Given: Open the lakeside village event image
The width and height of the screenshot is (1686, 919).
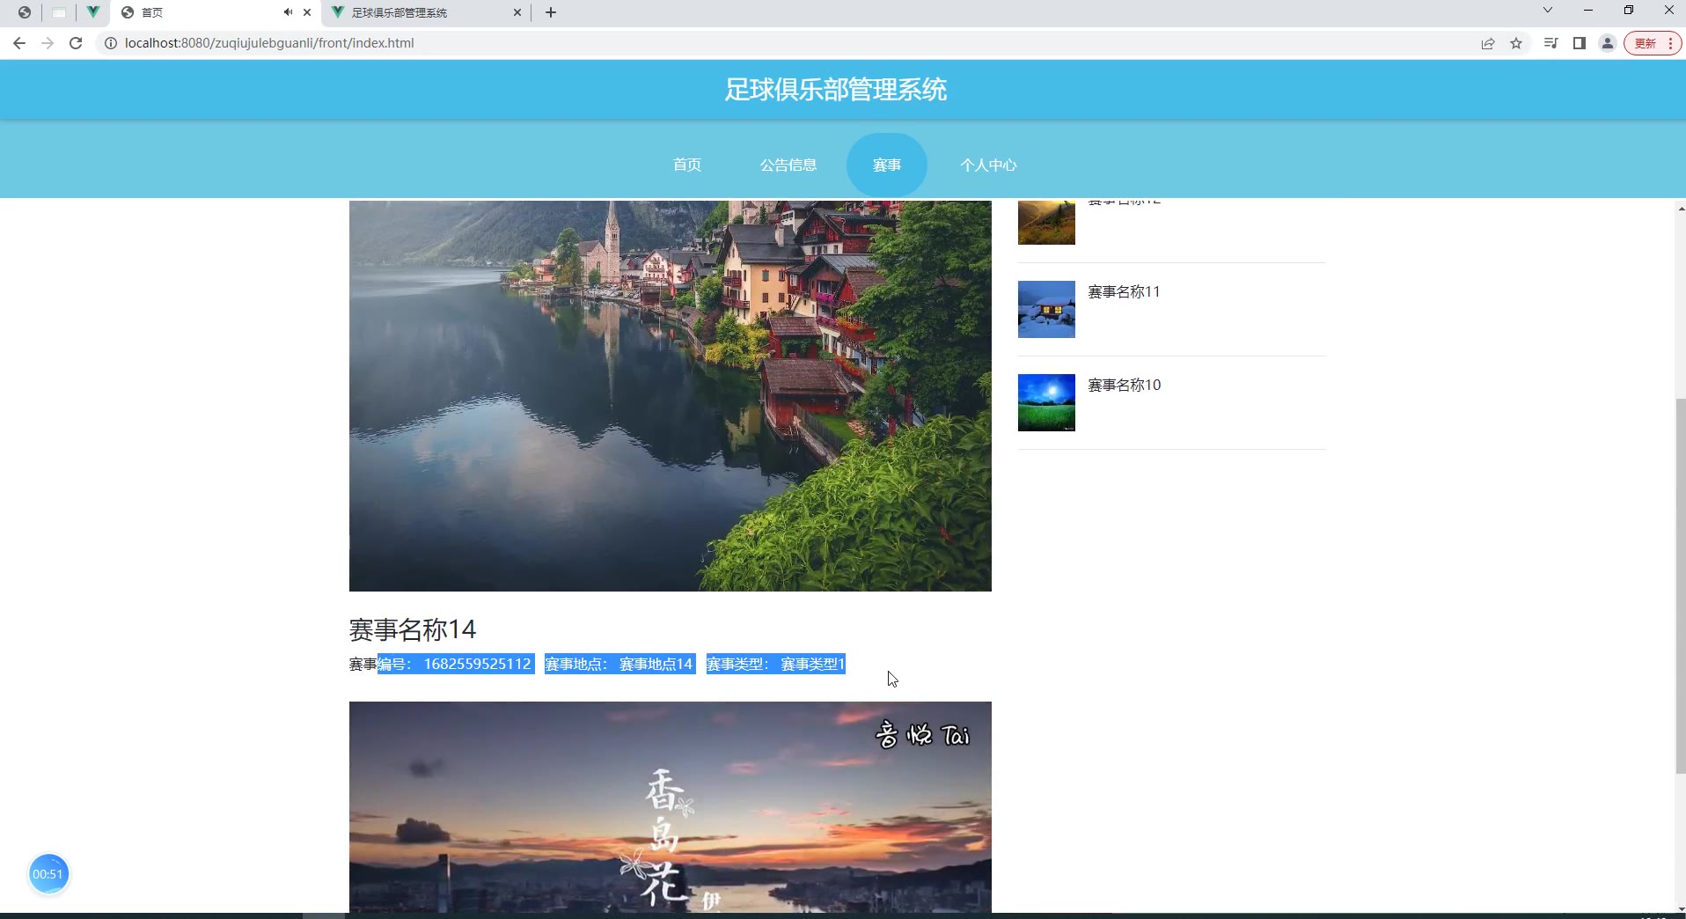Looking at the screenshot, I should (x=671, y=395).
